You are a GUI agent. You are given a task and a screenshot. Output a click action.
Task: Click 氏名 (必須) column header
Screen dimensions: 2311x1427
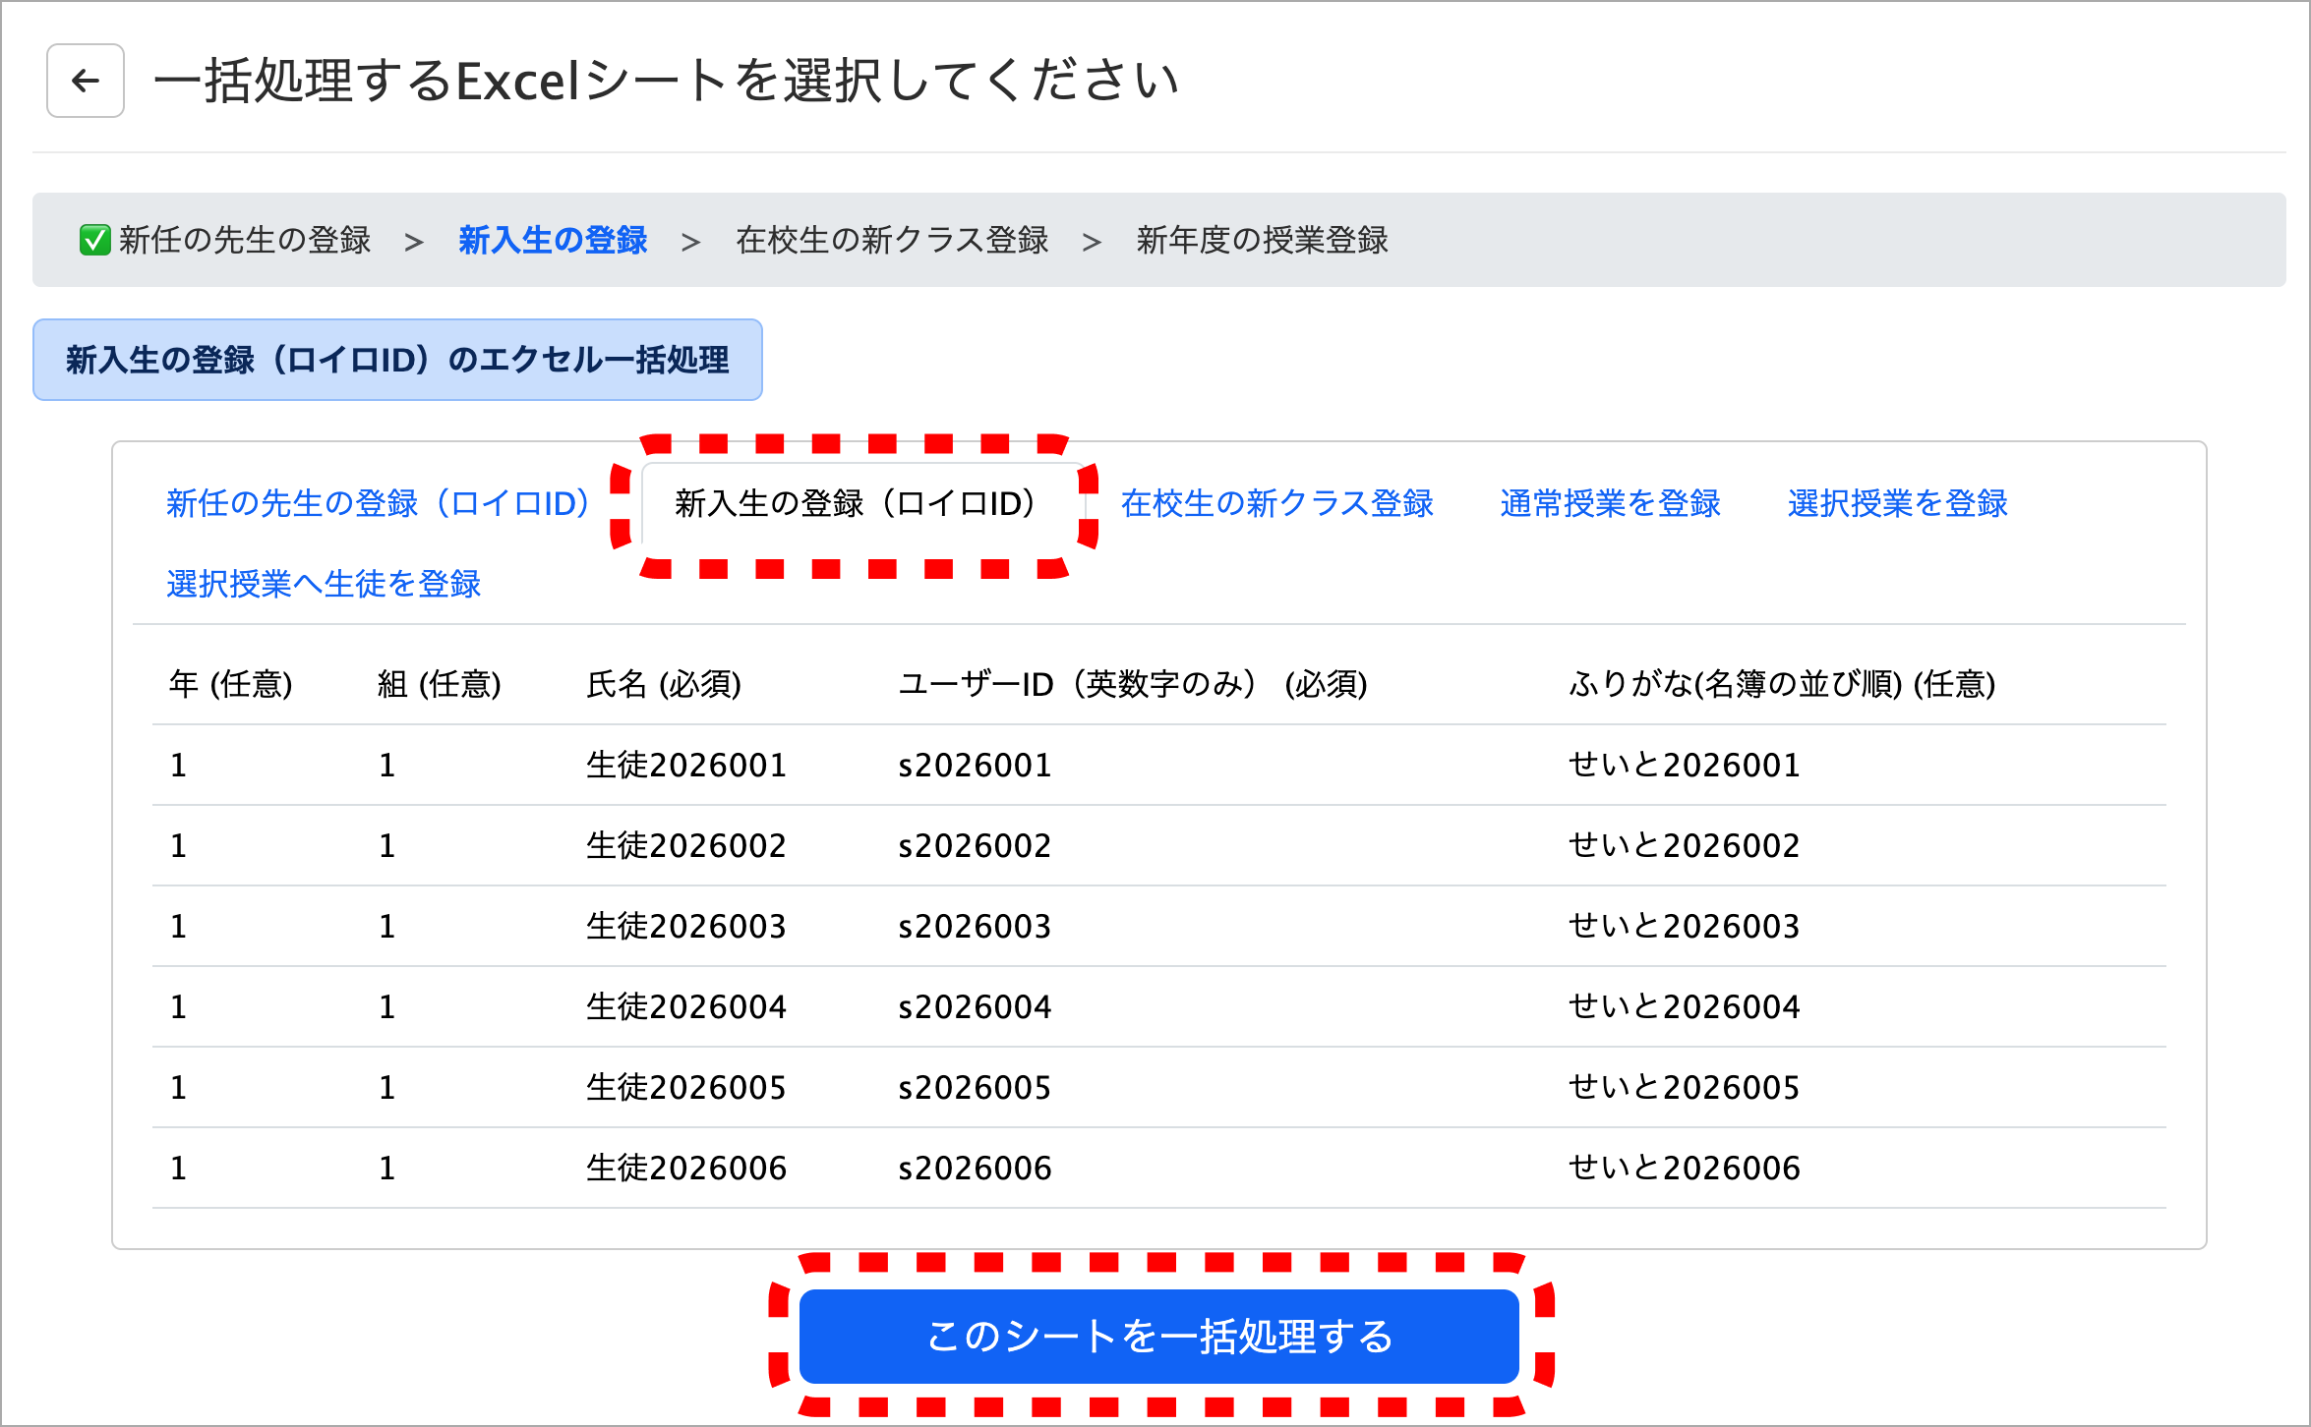click(664, 684)
